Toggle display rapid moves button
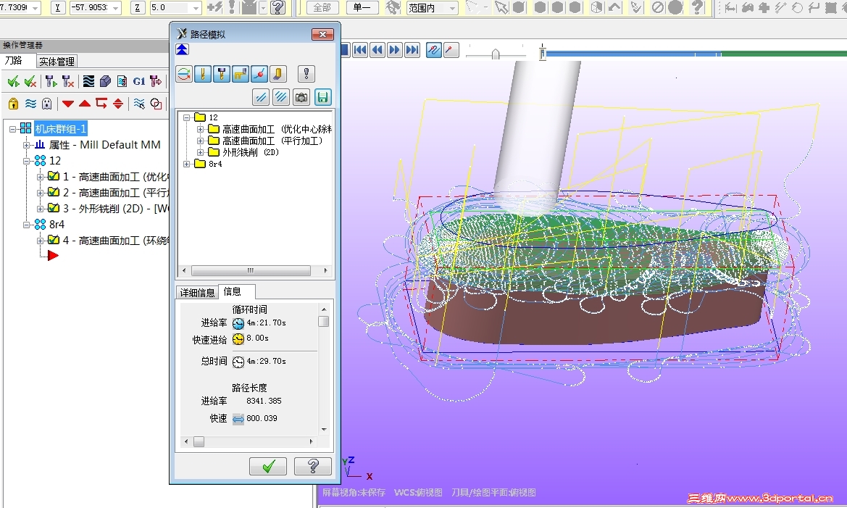This screenshot has height=508, width=847. click(x=241, y=74)
